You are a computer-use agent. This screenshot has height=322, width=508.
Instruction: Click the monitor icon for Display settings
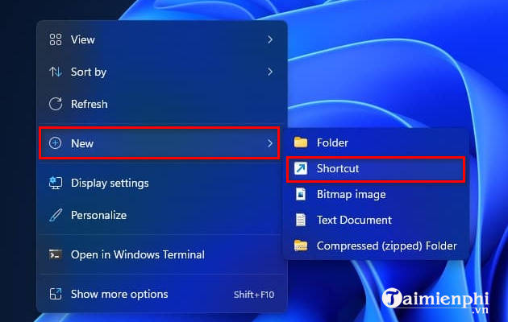(x=56, y=183)
